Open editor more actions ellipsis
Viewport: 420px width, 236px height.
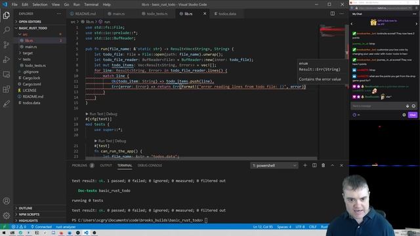point(341,14)
